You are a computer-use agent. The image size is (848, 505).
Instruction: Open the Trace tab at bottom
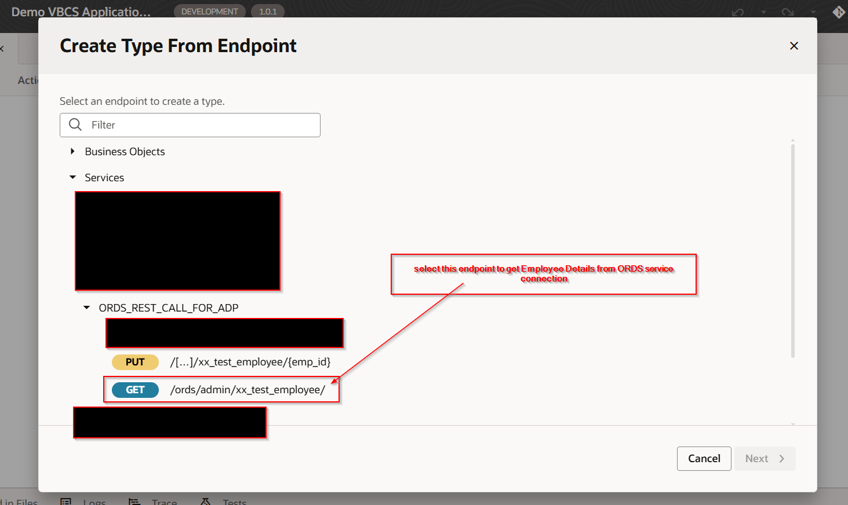(x=163, y=502)
